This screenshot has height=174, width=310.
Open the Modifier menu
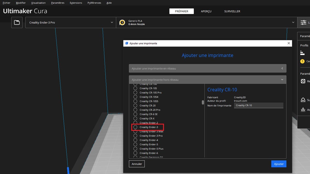pos(21,3)
